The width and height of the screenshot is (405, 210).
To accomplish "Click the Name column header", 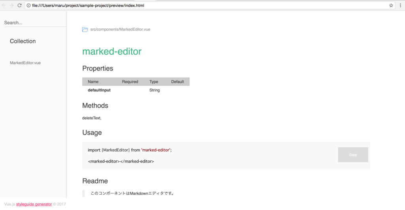I will click(93, 82).
